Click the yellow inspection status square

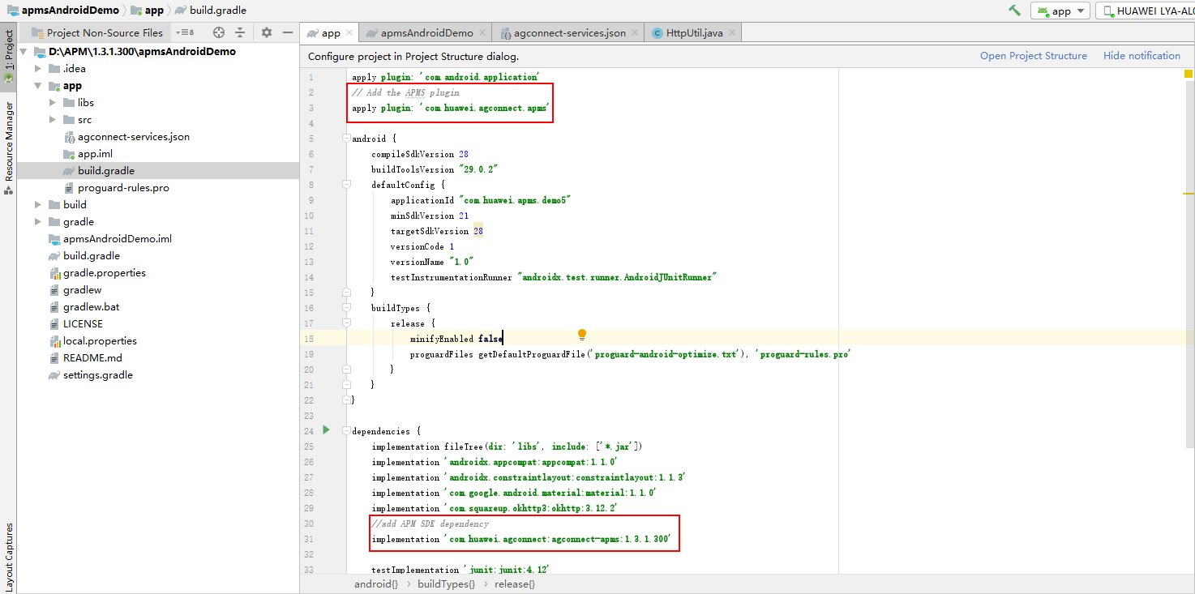click(x=1189, y=74)
